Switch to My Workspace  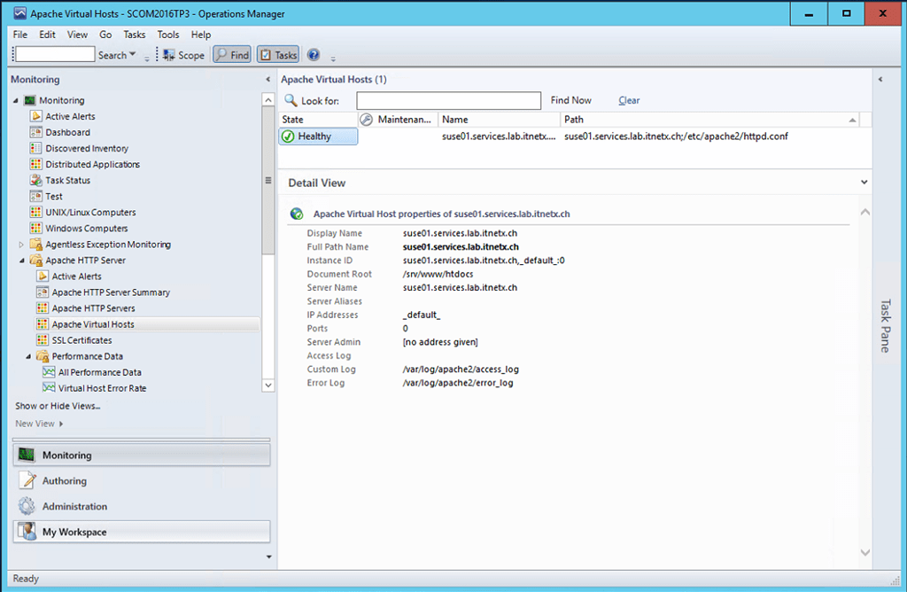click(141, 532)
